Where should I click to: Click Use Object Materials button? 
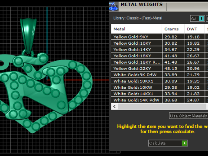click(188, 116)
